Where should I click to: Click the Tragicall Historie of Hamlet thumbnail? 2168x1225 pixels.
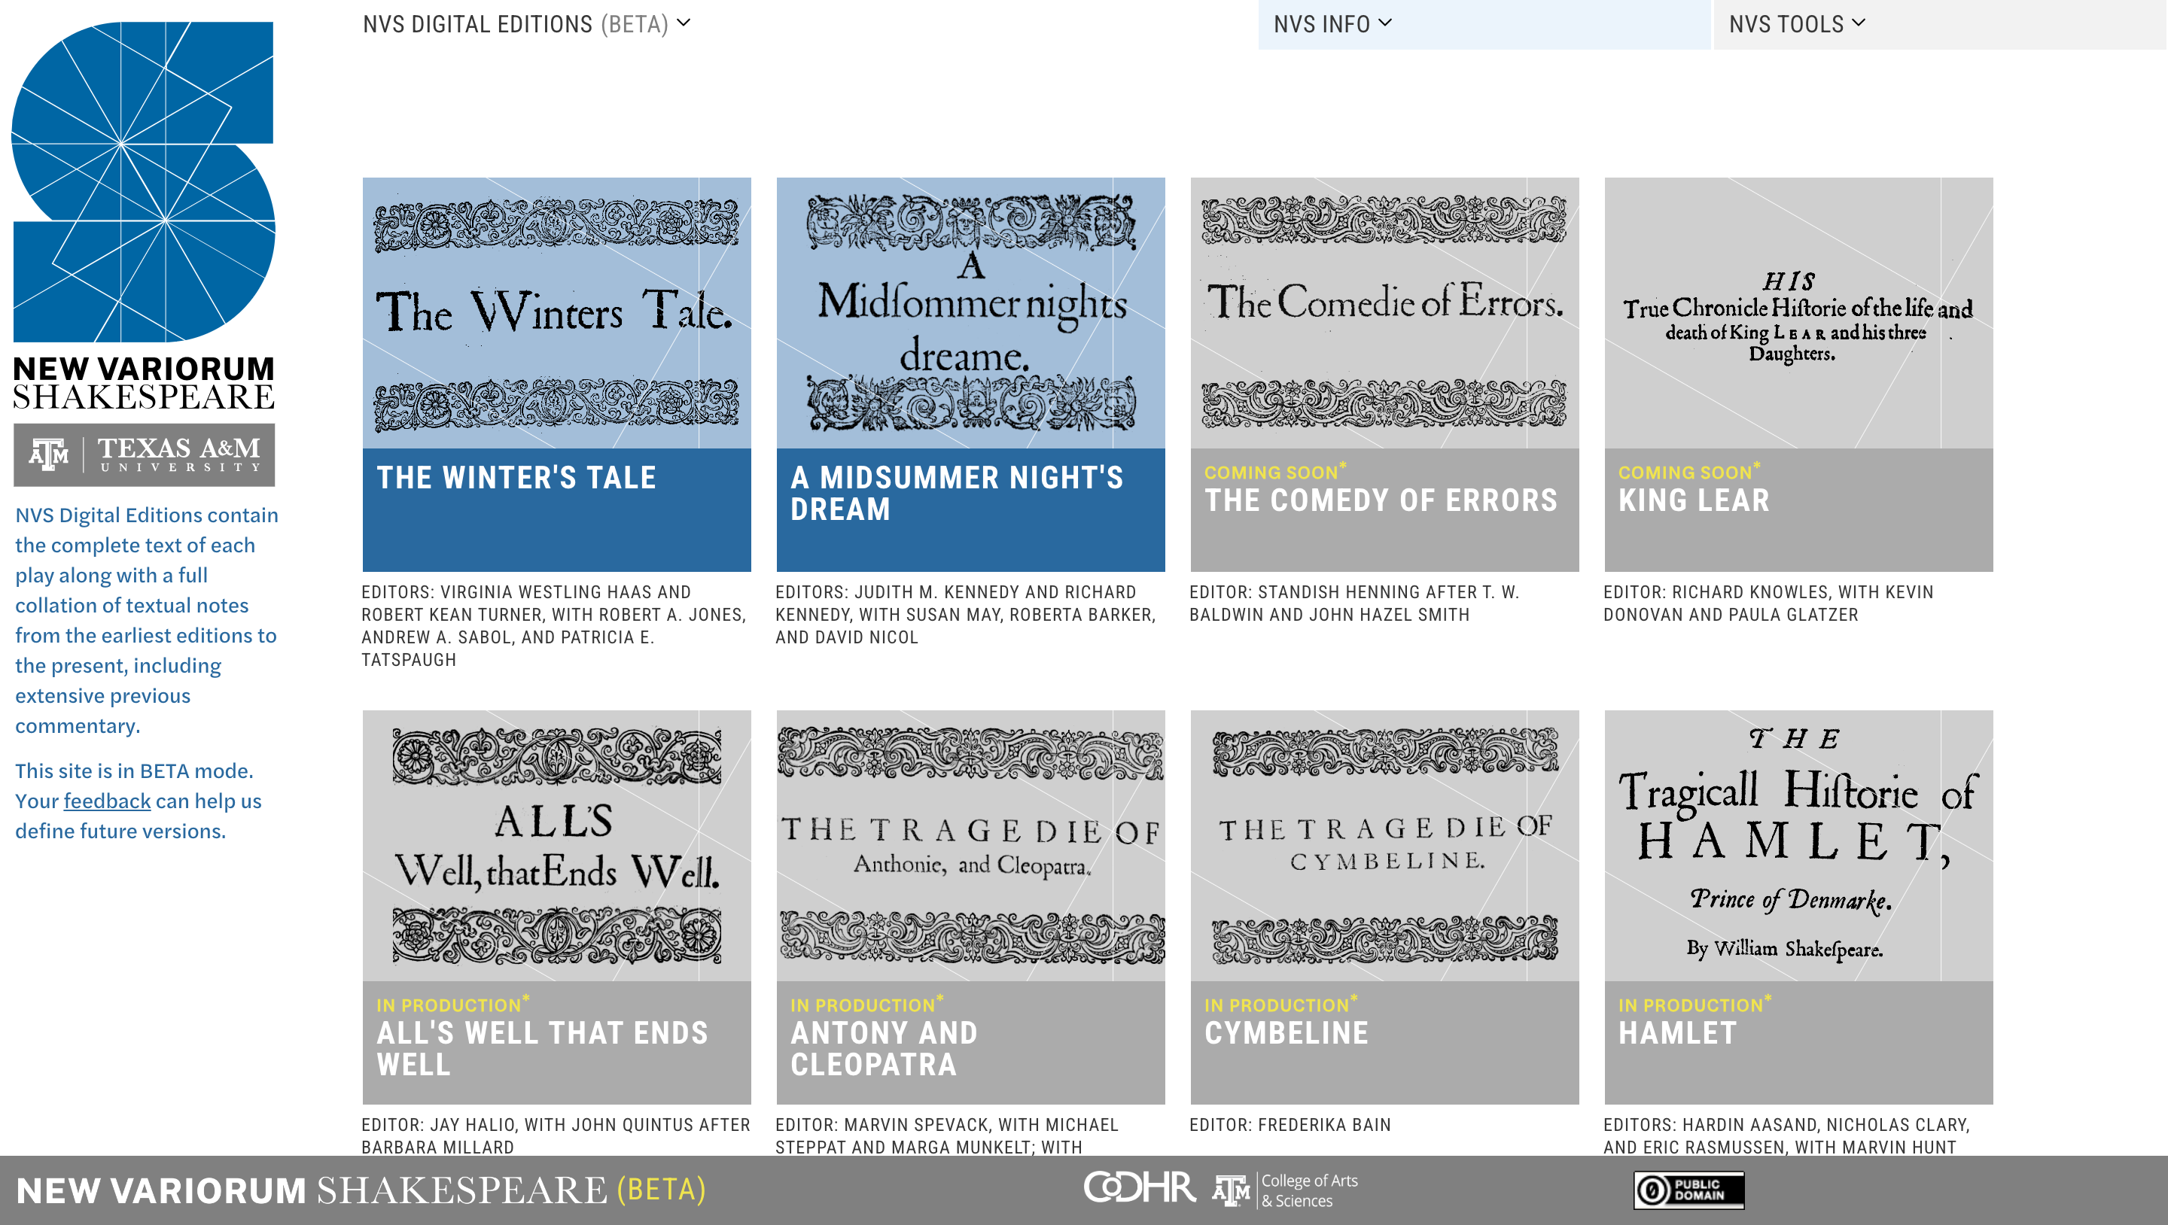point(1798,845)
